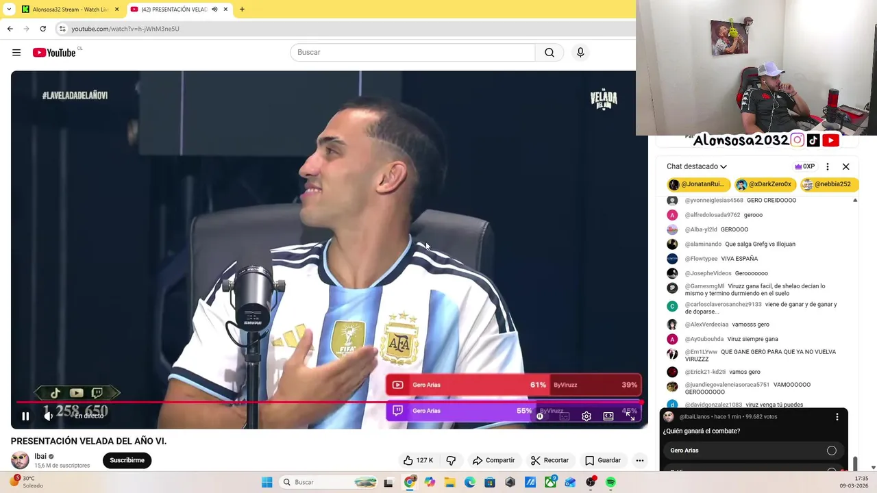Open the Windows Start menu

click(267, 483)
